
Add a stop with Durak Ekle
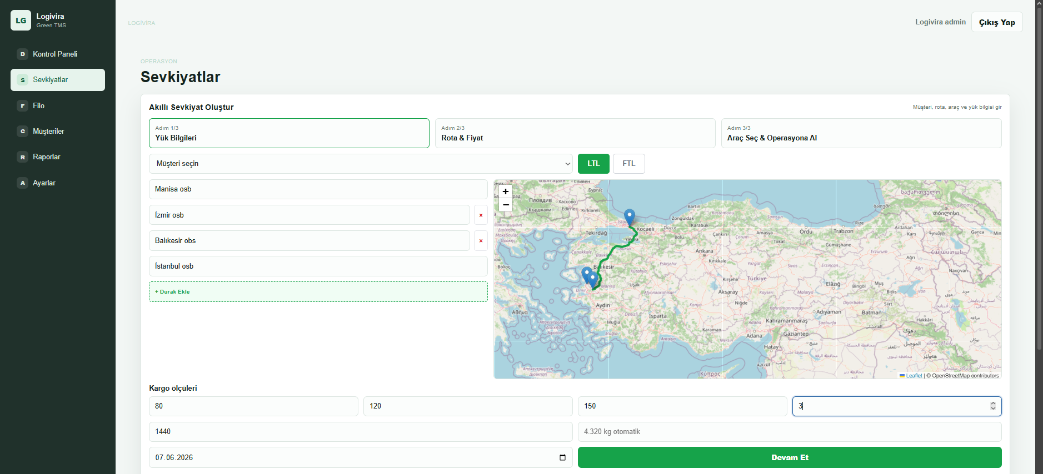coord(318,292)
